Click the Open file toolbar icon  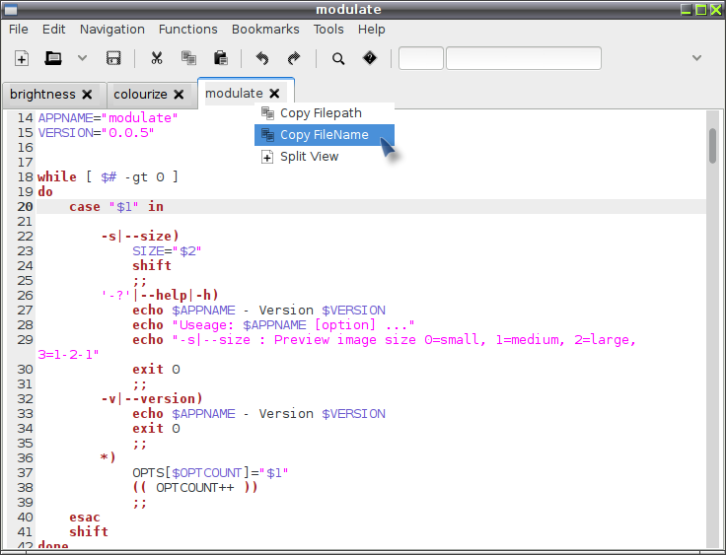(53, 58)
